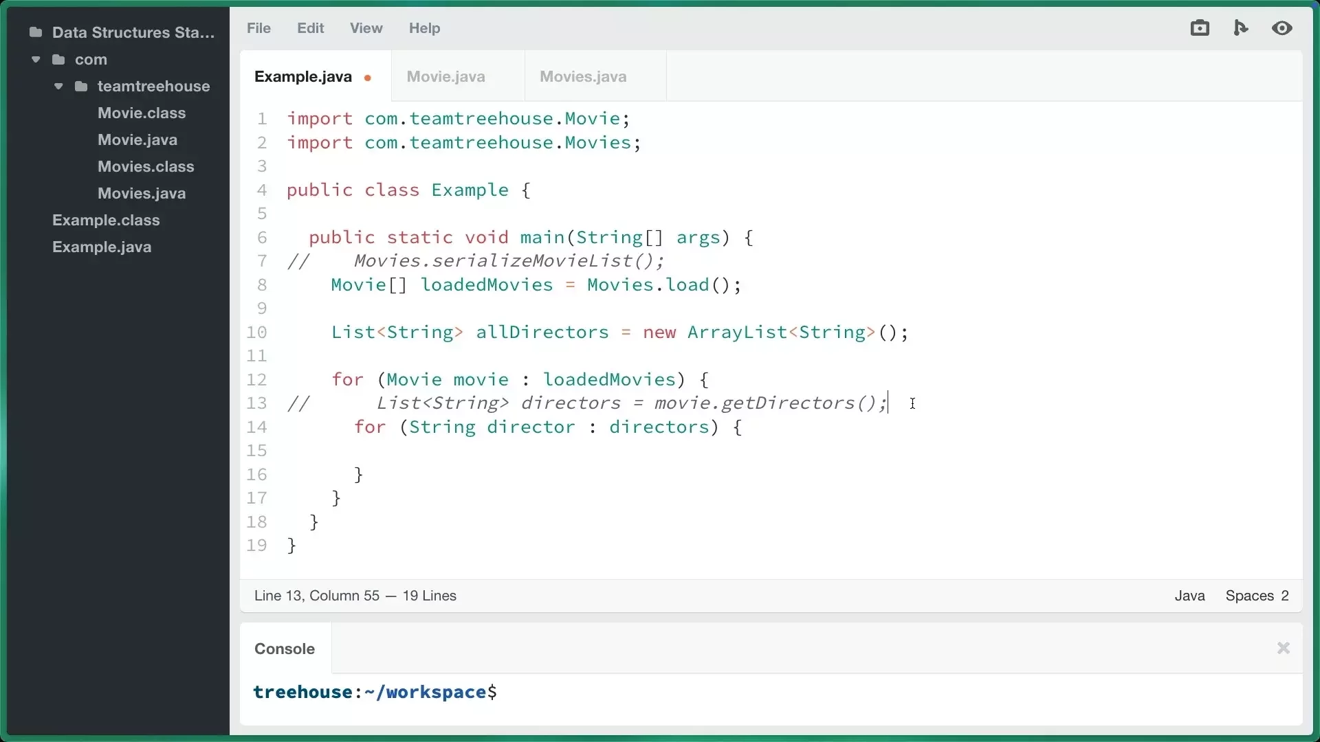
Task: Click the Data Structures root folder icon
Action: [36, 32]
